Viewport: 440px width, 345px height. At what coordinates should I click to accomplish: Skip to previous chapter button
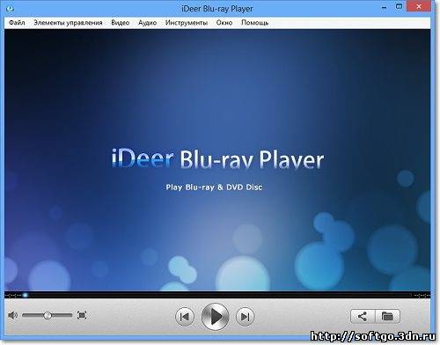(185, 317)
